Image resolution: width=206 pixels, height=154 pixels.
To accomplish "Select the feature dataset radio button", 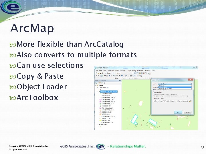I will click(153, 95).
